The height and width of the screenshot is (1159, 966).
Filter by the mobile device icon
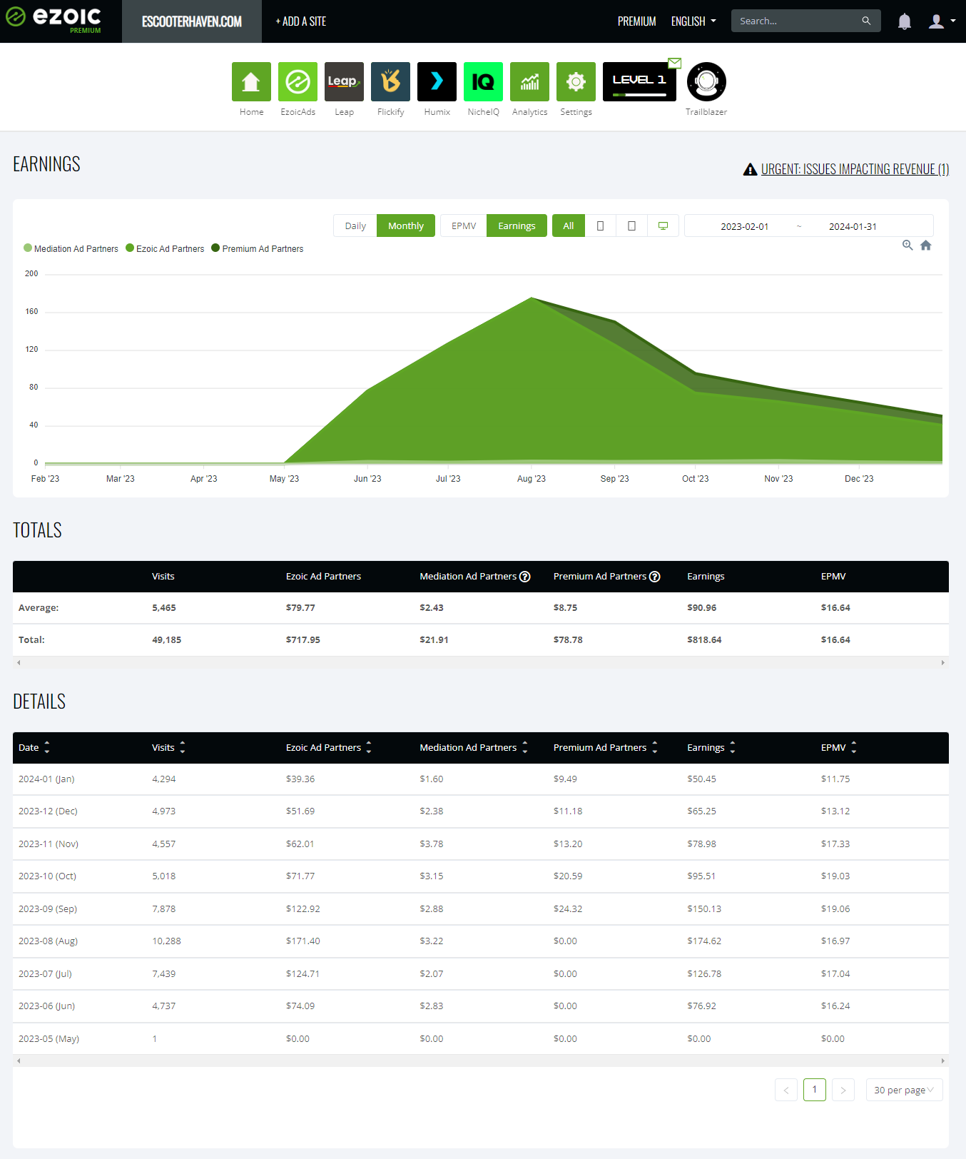[600, 226]
